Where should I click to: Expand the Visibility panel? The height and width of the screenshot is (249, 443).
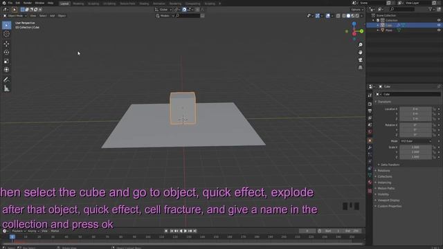(x=383, y=194)
